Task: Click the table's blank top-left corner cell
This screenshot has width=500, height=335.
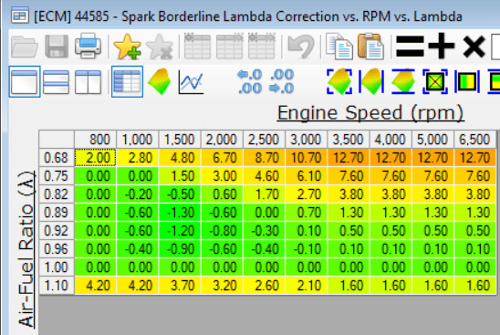Action: pyautogui.click(x=57, y=139)
